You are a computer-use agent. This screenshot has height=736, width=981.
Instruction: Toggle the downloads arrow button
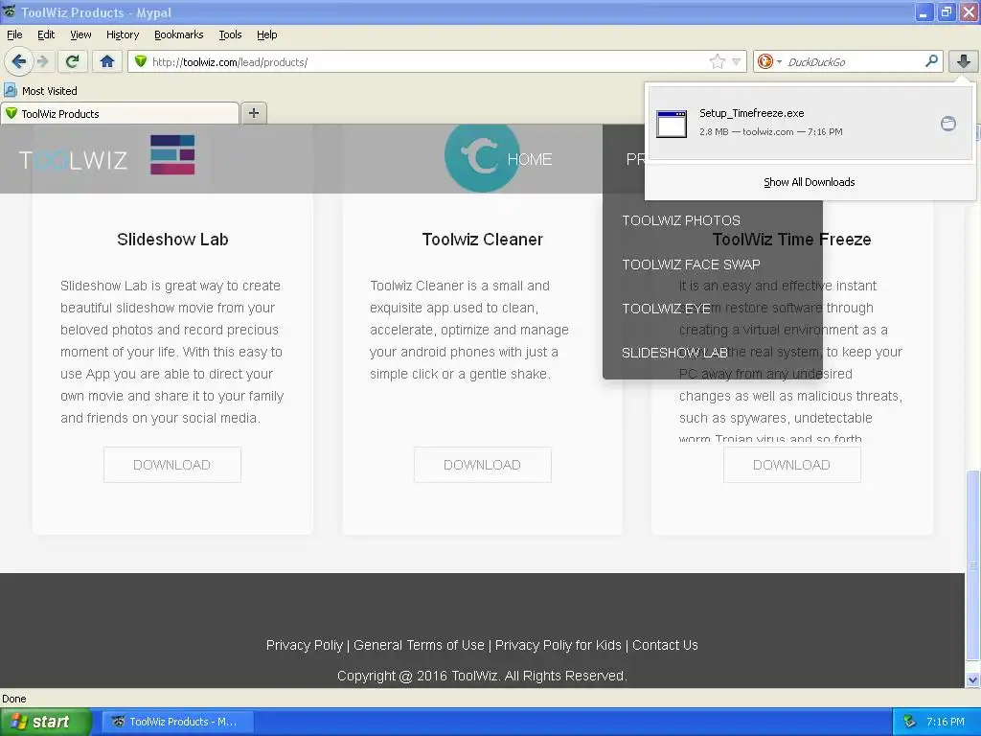[x=964, y=61]
